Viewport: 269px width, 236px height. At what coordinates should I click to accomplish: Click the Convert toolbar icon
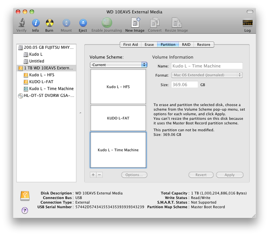[x=155, y=23]
